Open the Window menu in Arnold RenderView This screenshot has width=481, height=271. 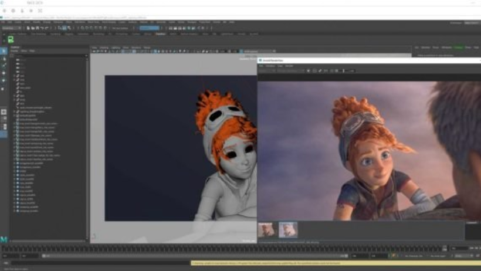pos(270,66)
